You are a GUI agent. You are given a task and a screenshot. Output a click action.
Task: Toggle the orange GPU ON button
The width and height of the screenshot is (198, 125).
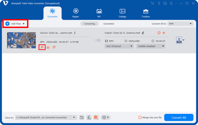coord(96,117)
